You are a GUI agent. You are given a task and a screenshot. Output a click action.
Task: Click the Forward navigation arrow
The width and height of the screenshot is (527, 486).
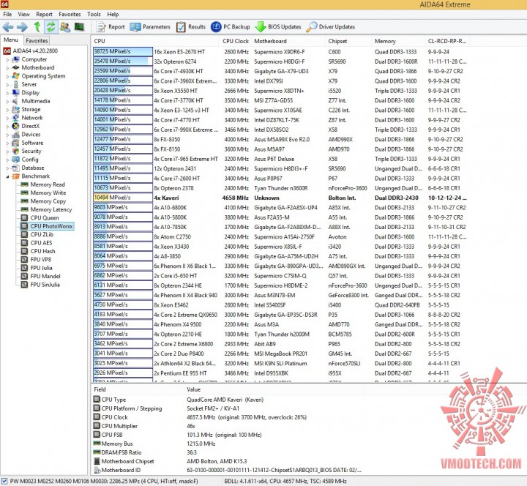22,27
